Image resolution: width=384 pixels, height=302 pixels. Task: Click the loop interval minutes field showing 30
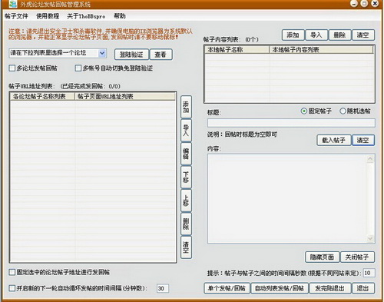pos(163,288)
